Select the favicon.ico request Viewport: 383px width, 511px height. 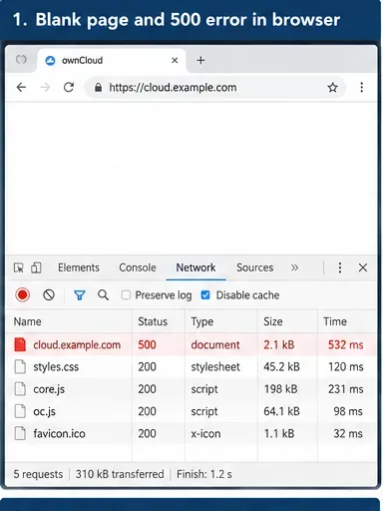click(191, 434)
